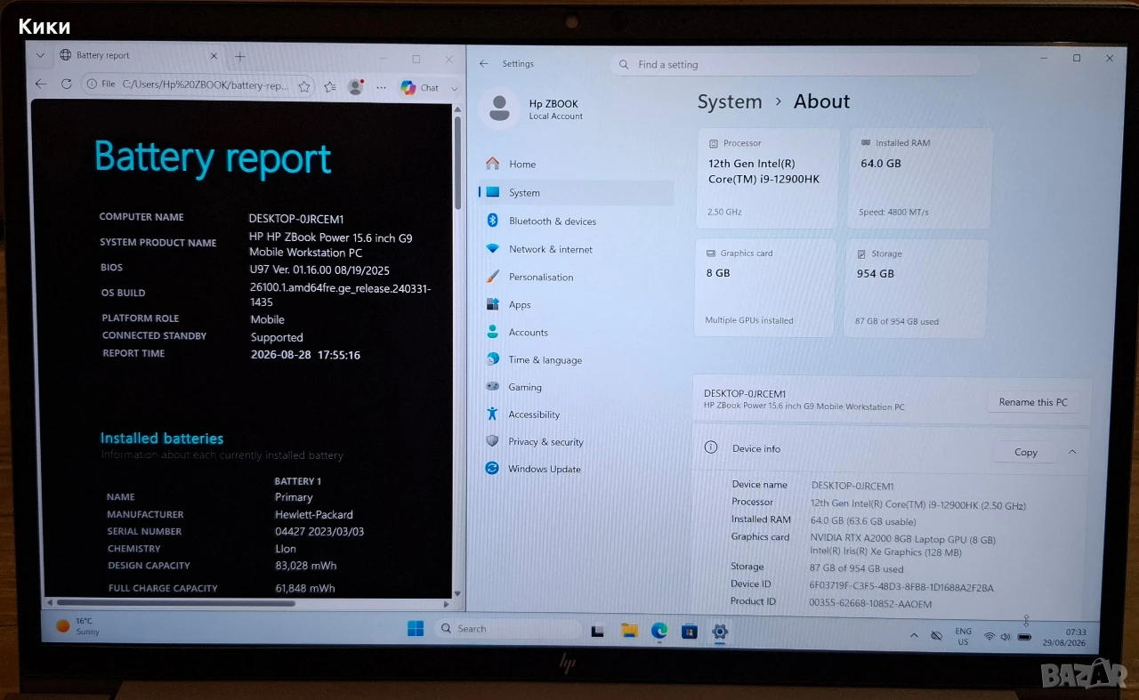Screen dimensions: 1139x700
Task: Open Microsoft Edge from the taskbar
Action: pos(659,631)
